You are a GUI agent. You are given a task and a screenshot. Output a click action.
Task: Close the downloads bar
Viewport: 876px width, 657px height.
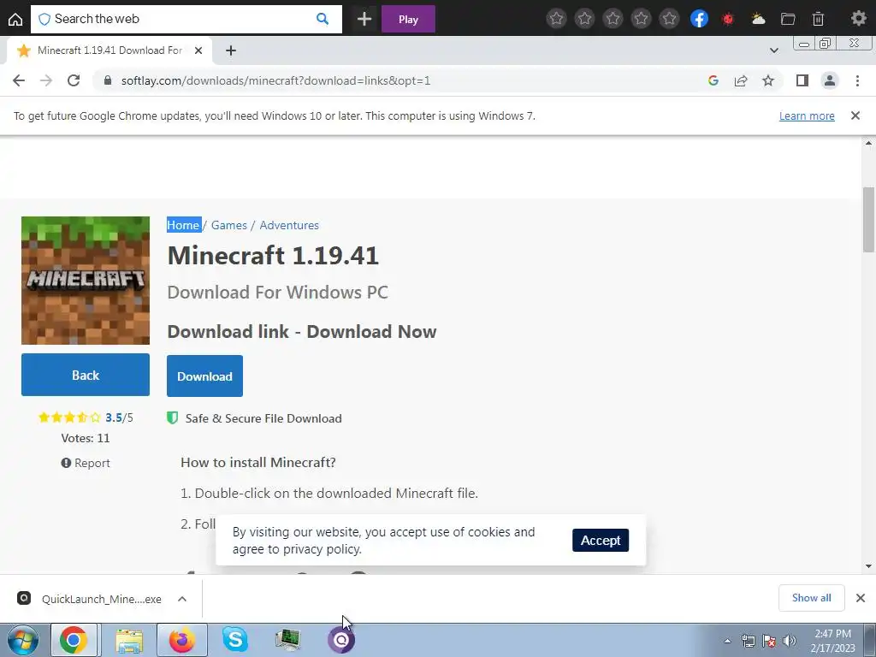(861, 598)
